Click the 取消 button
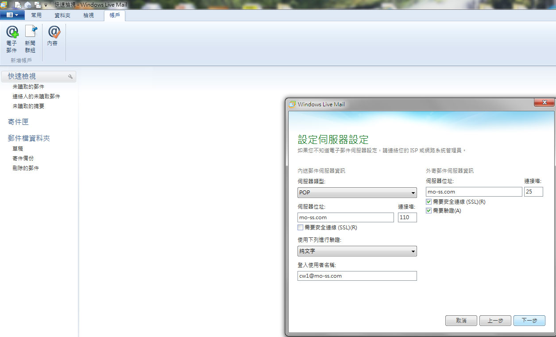The image size is (556, 337). click(x=461, y=321)
